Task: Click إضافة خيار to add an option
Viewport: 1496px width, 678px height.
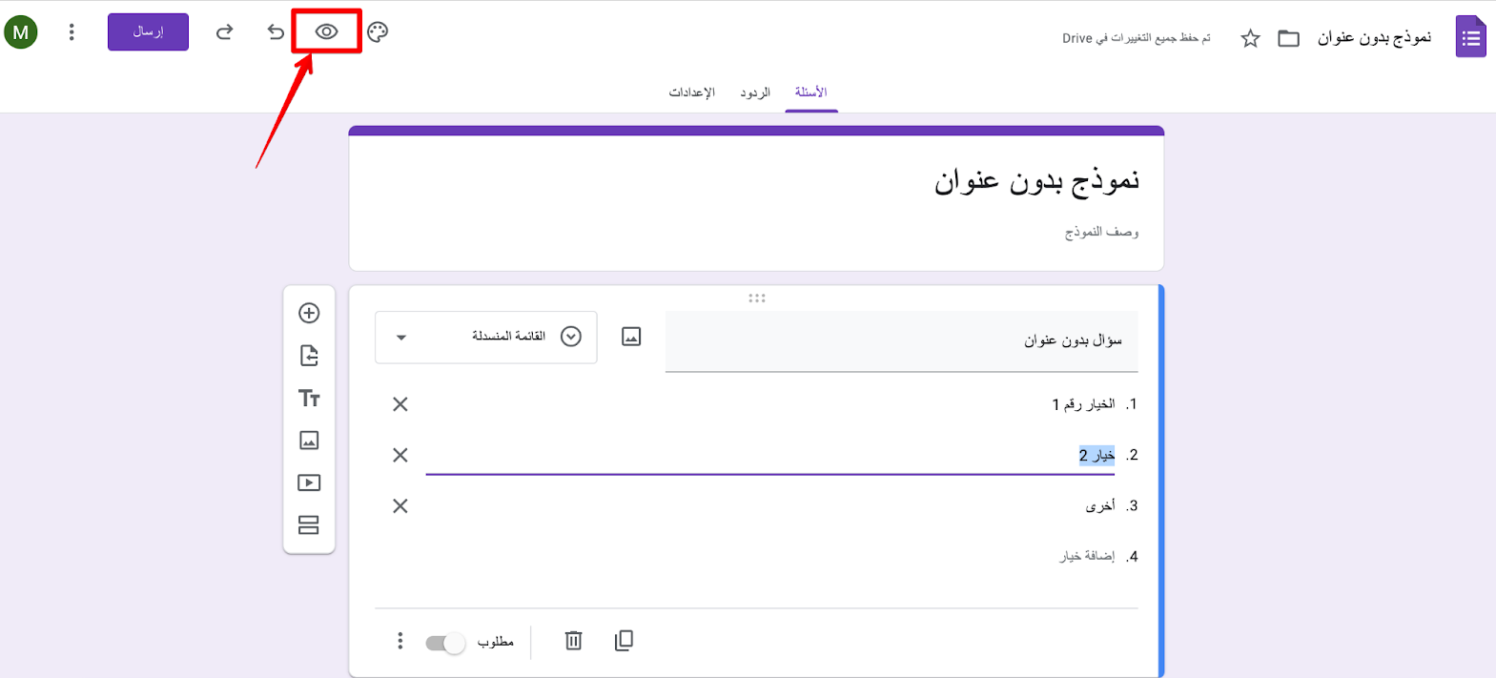Action: click(x=1087, y=556)
